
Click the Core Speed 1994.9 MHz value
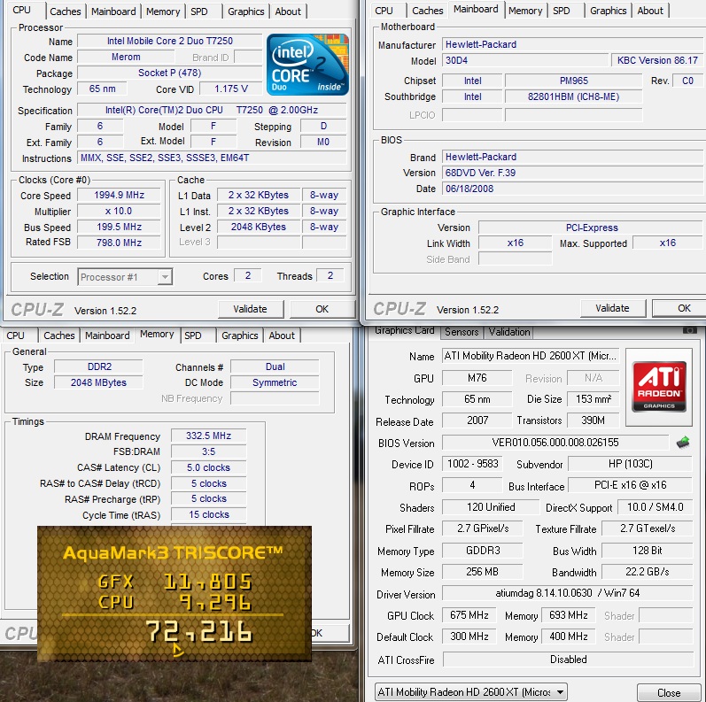119,195
